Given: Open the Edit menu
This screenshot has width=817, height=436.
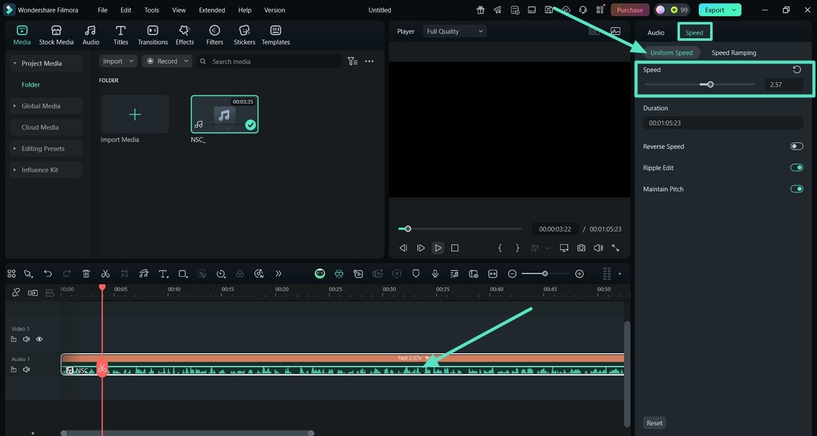Looking at the screenshot, I should coord(126,10).
